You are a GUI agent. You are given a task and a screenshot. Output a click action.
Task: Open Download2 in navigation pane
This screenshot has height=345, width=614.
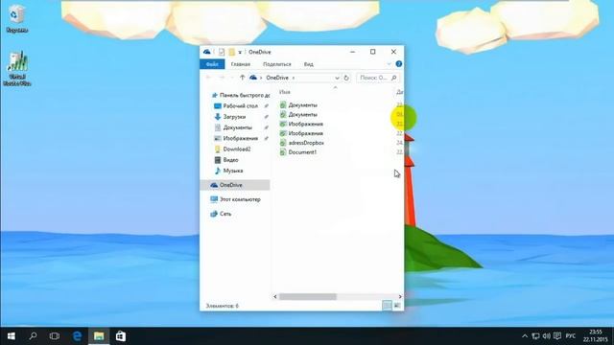pyautogui.click(x=237, y=149)
